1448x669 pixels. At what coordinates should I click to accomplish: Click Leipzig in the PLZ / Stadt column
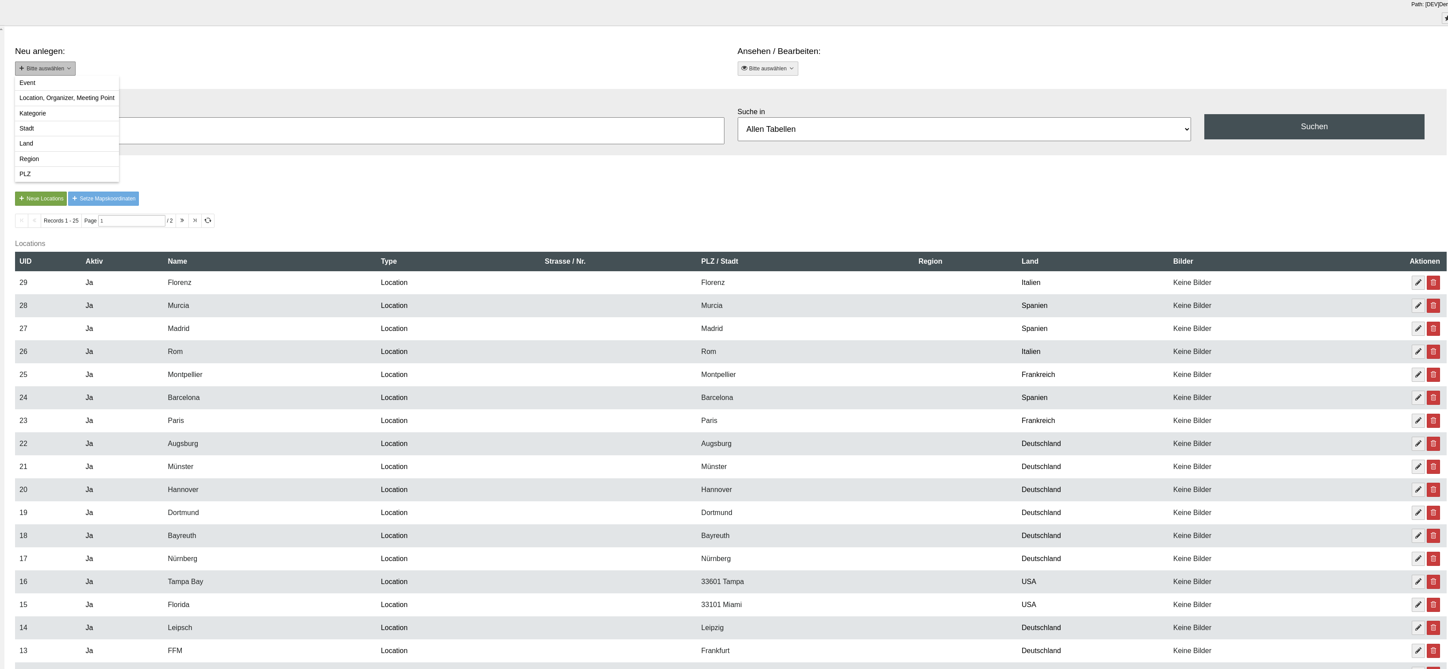712,628
